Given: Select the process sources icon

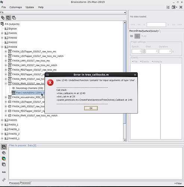Looking at the screenshot, I should click(x=4, y=153).
